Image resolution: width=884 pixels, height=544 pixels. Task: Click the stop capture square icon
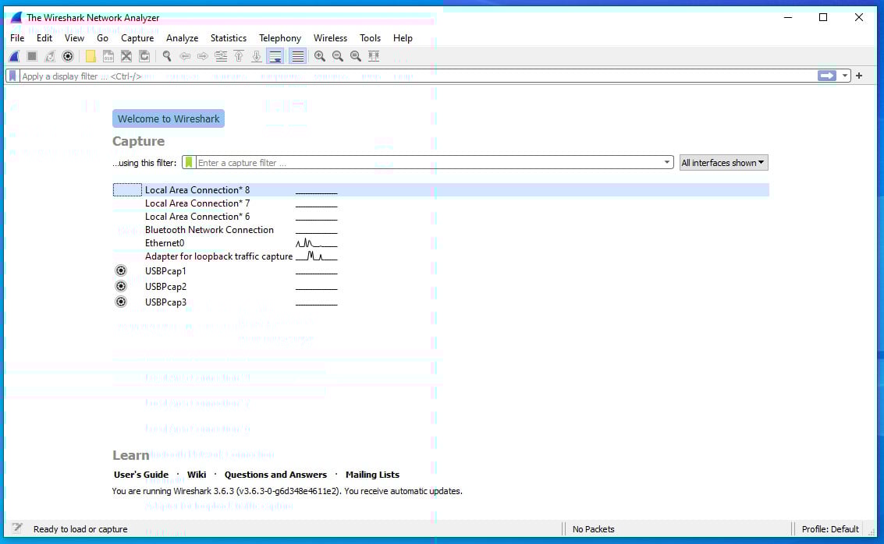pos(32,56)
